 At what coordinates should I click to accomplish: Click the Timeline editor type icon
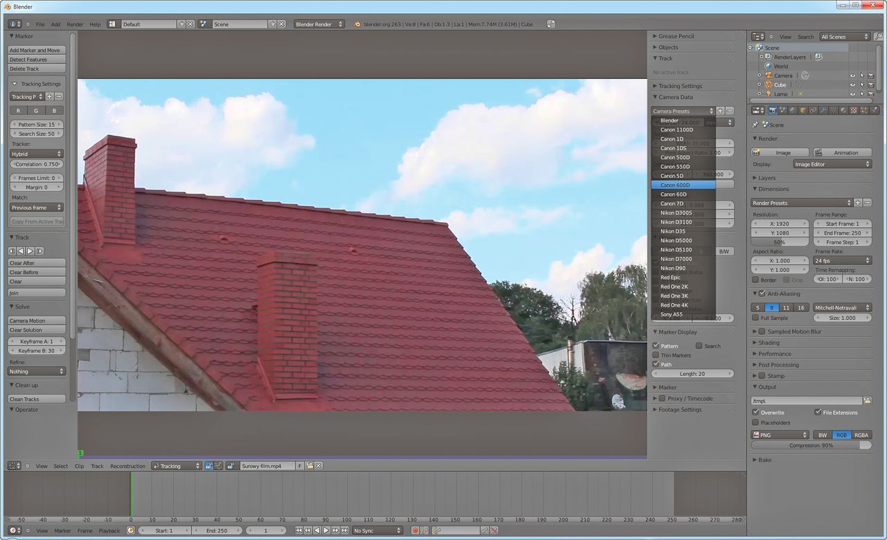click(x=14, y=530)
